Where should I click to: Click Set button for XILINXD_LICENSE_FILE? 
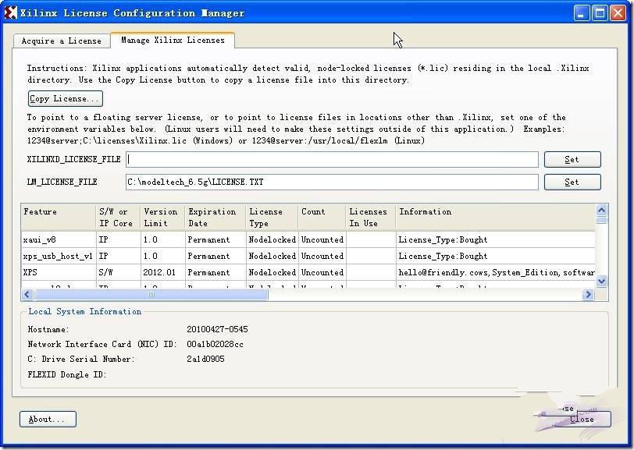pos(572,160)
